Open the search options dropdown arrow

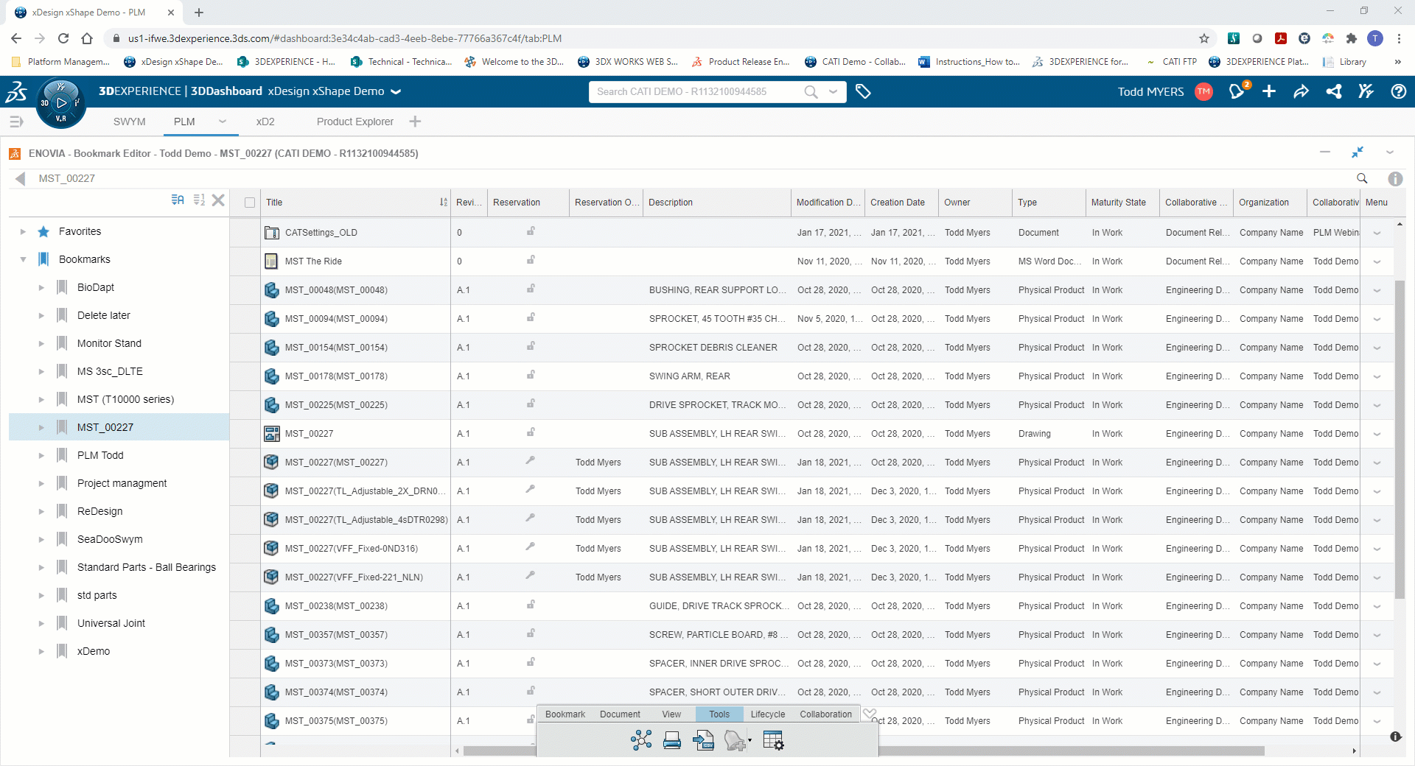[x=834, y=91]
